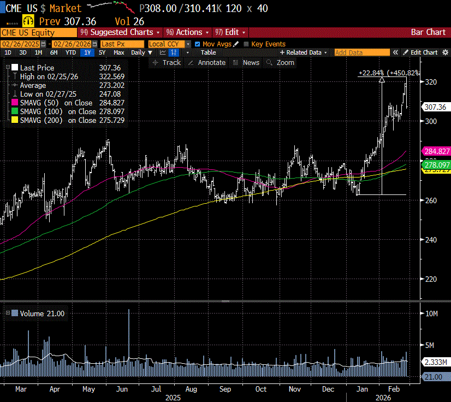Click the white Last Price color swatch
451x402 pixels.
click(x=15, y=68)
